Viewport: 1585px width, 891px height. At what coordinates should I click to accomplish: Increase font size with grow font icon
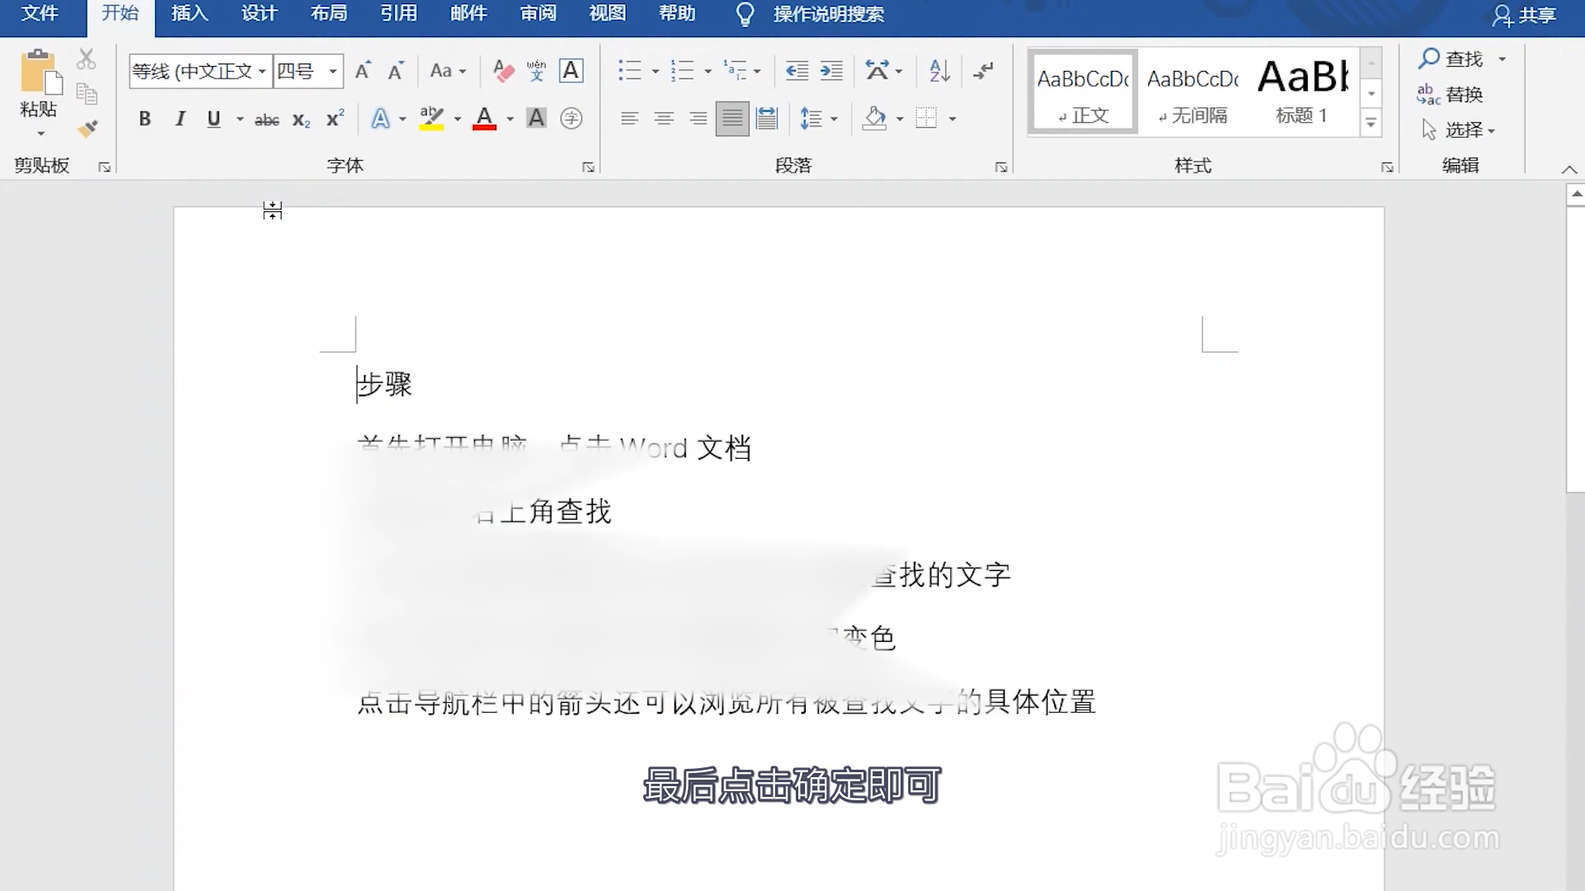(x=362, y=71)
